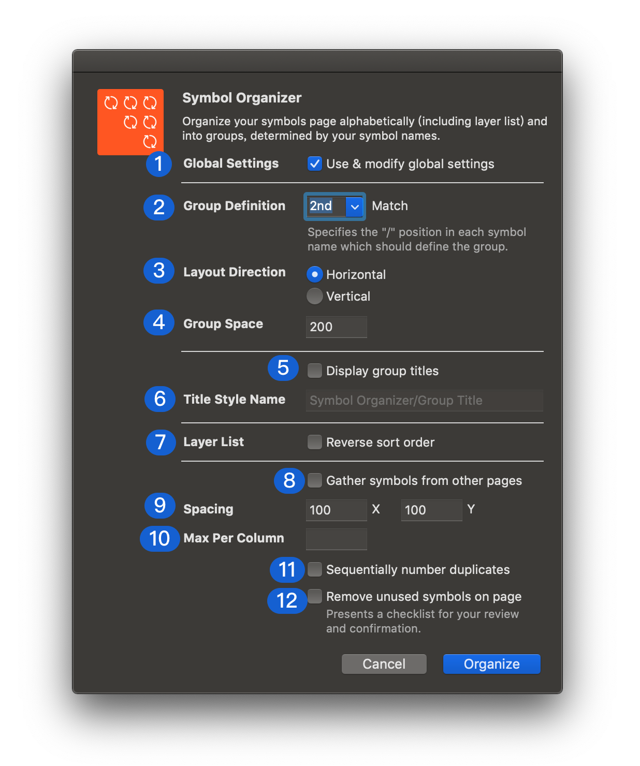Uncheck Use & modify global settings

315,164
